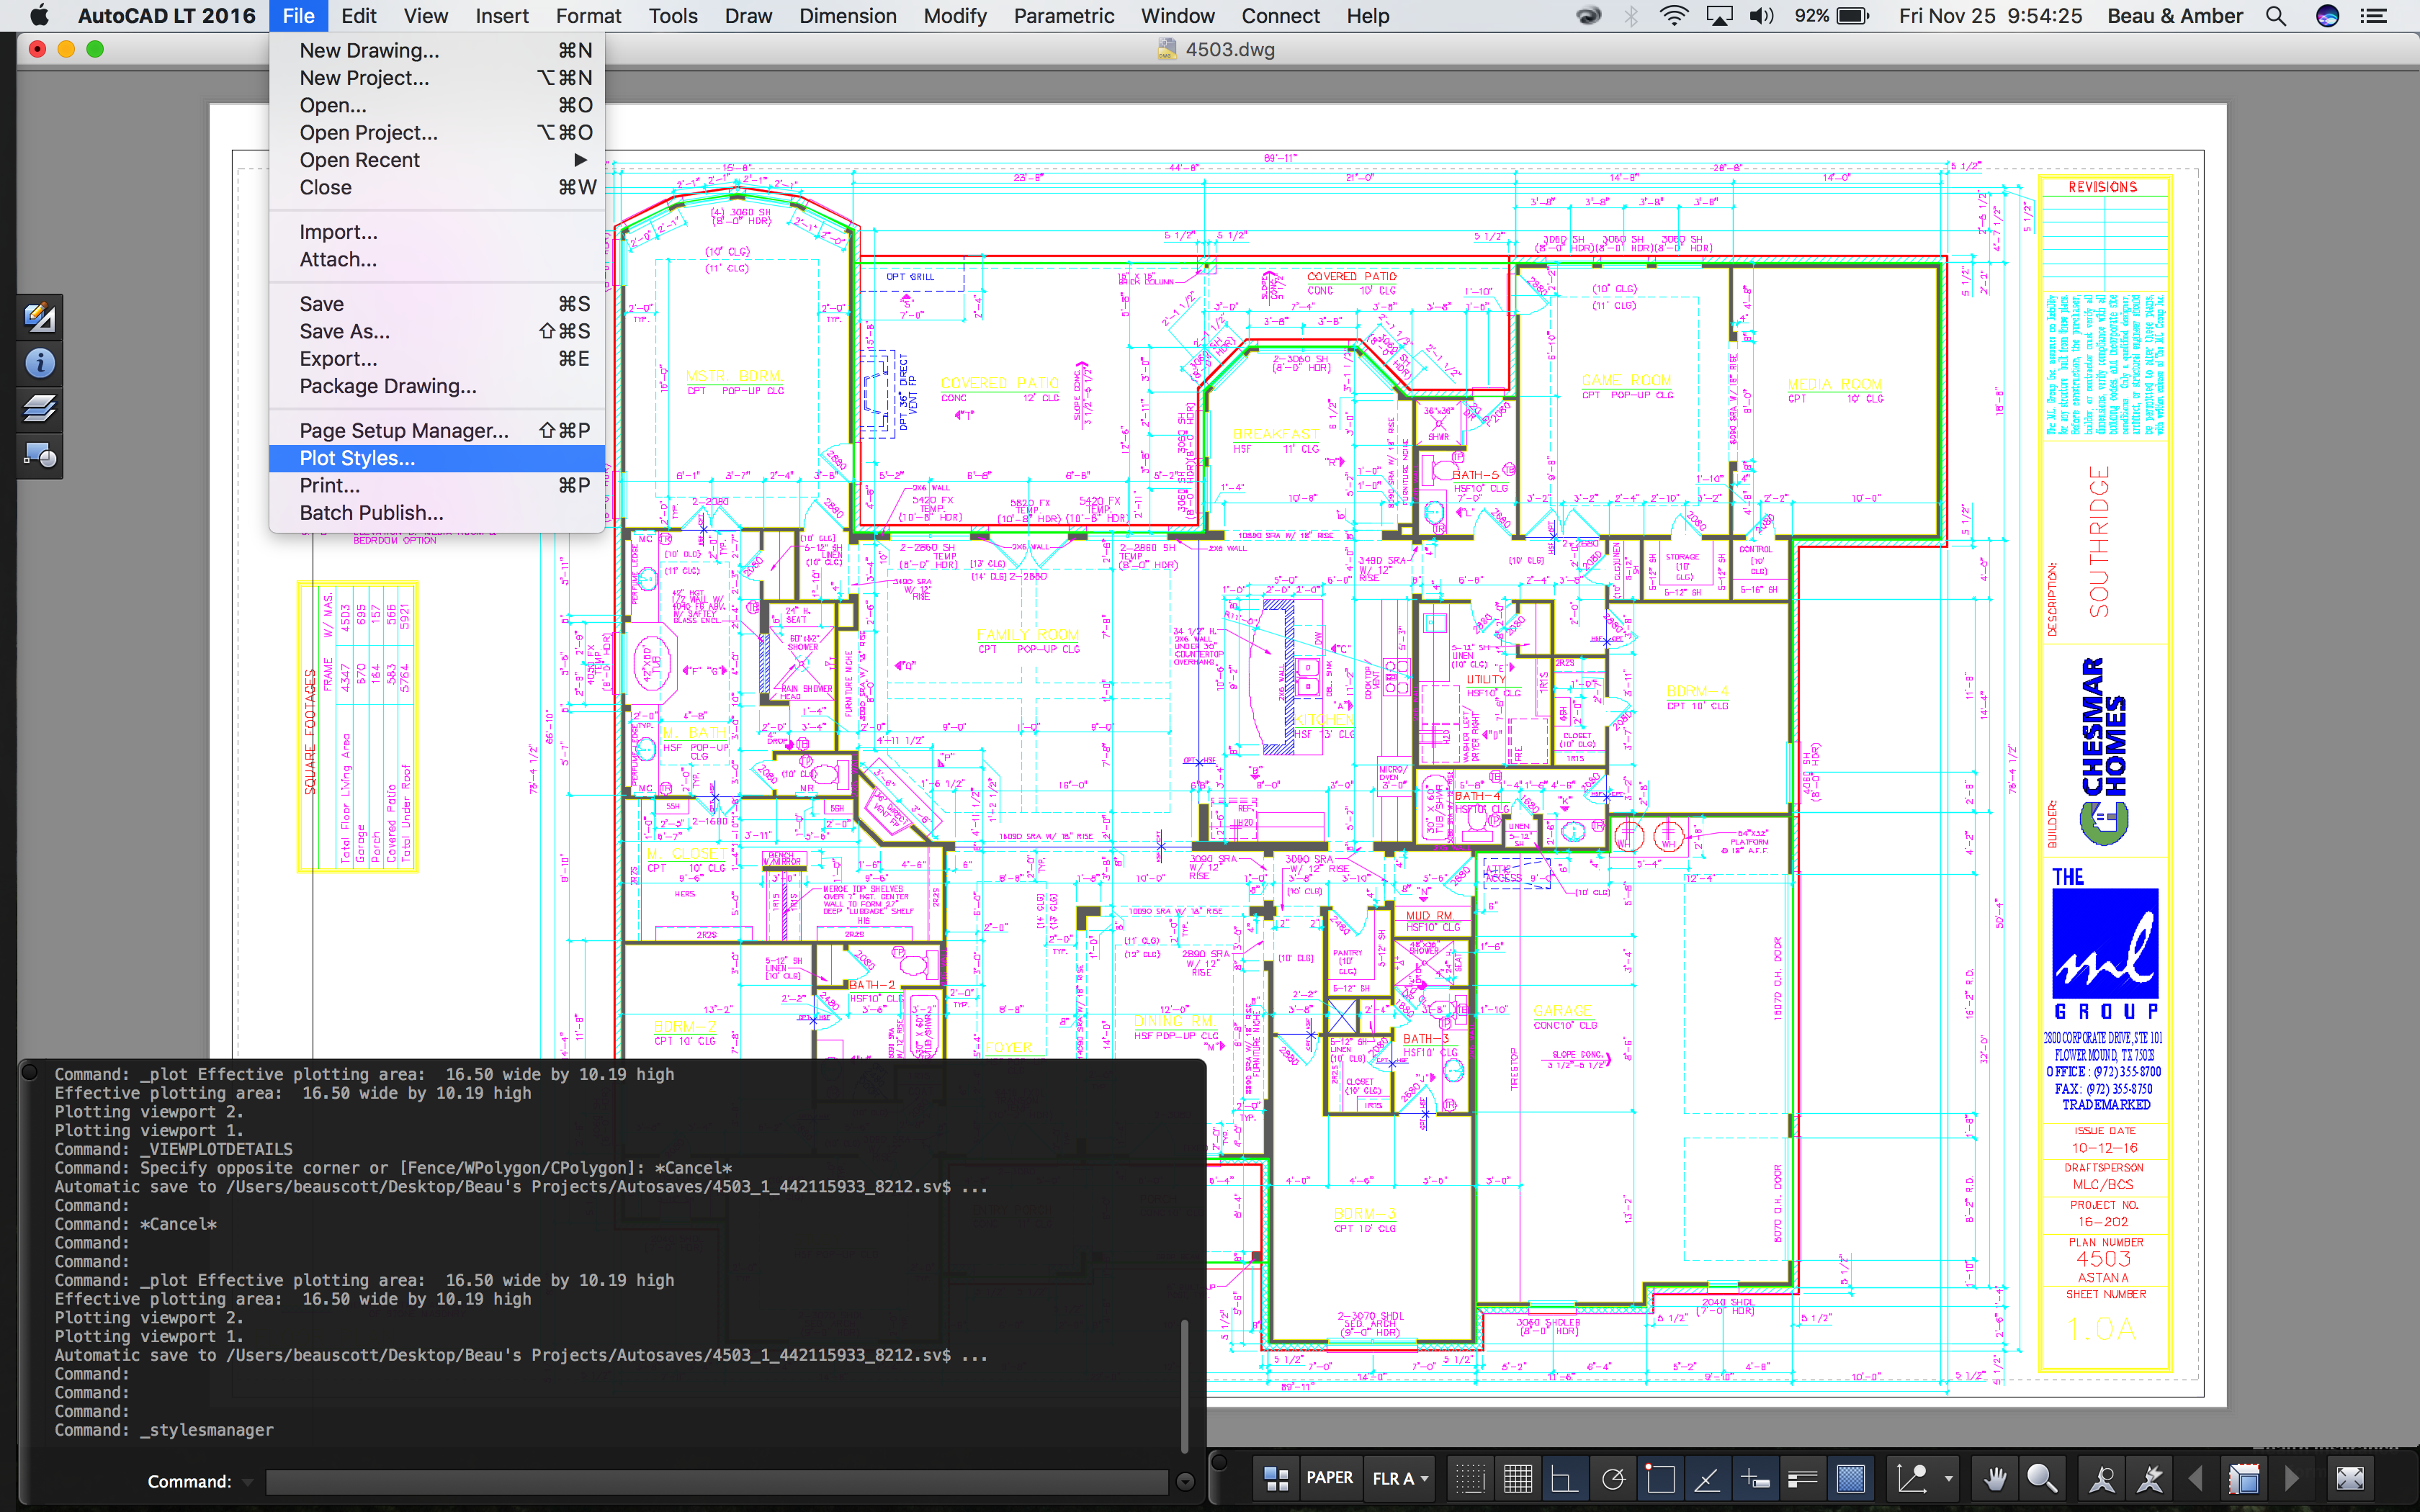
Task: Open the FLR A dropdown
Action: click(x=1399, y=1478)
